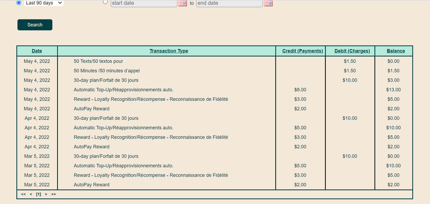Sort by the Debit (Charges) column header
The height and width of the screenshot is (204, 430).
[352, 51]
